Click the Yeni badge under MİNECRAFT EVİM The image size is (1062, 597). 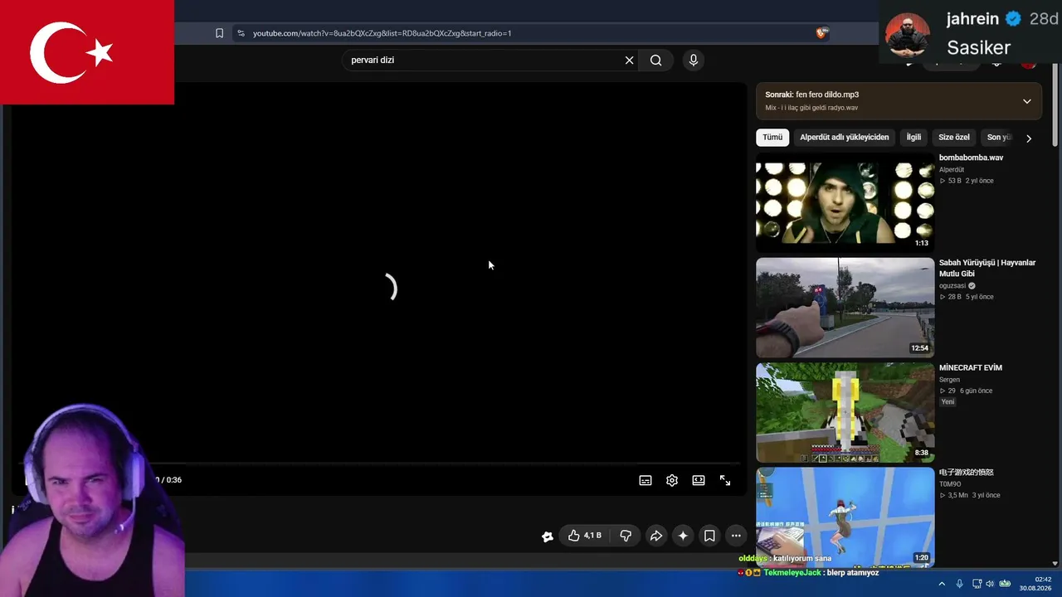pyautogui.click(x=948, y=402)
